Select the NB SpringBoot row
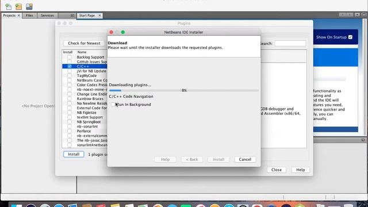This screenshot has height=207, width=368. click(x=85, y=122)
